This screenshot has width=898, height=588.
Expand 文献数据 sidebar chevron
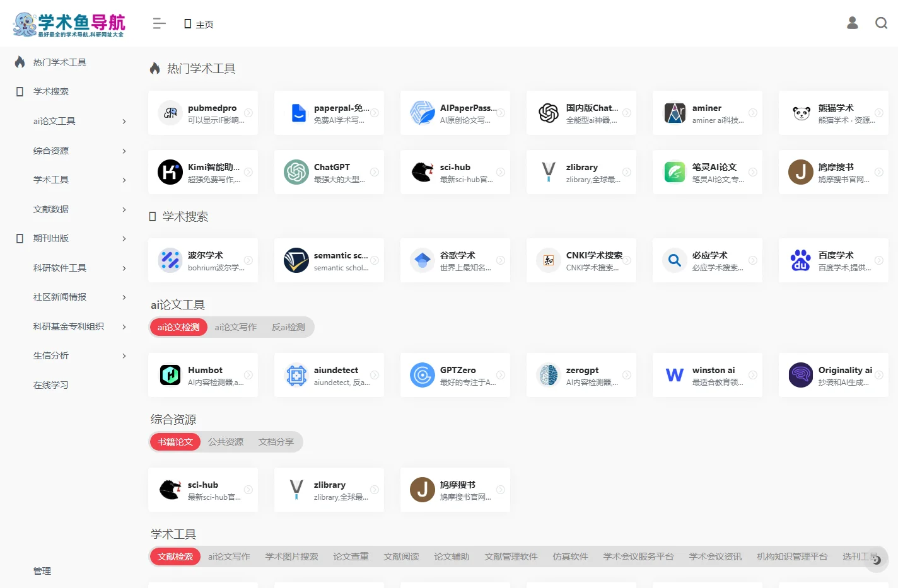tap(124, 209)
